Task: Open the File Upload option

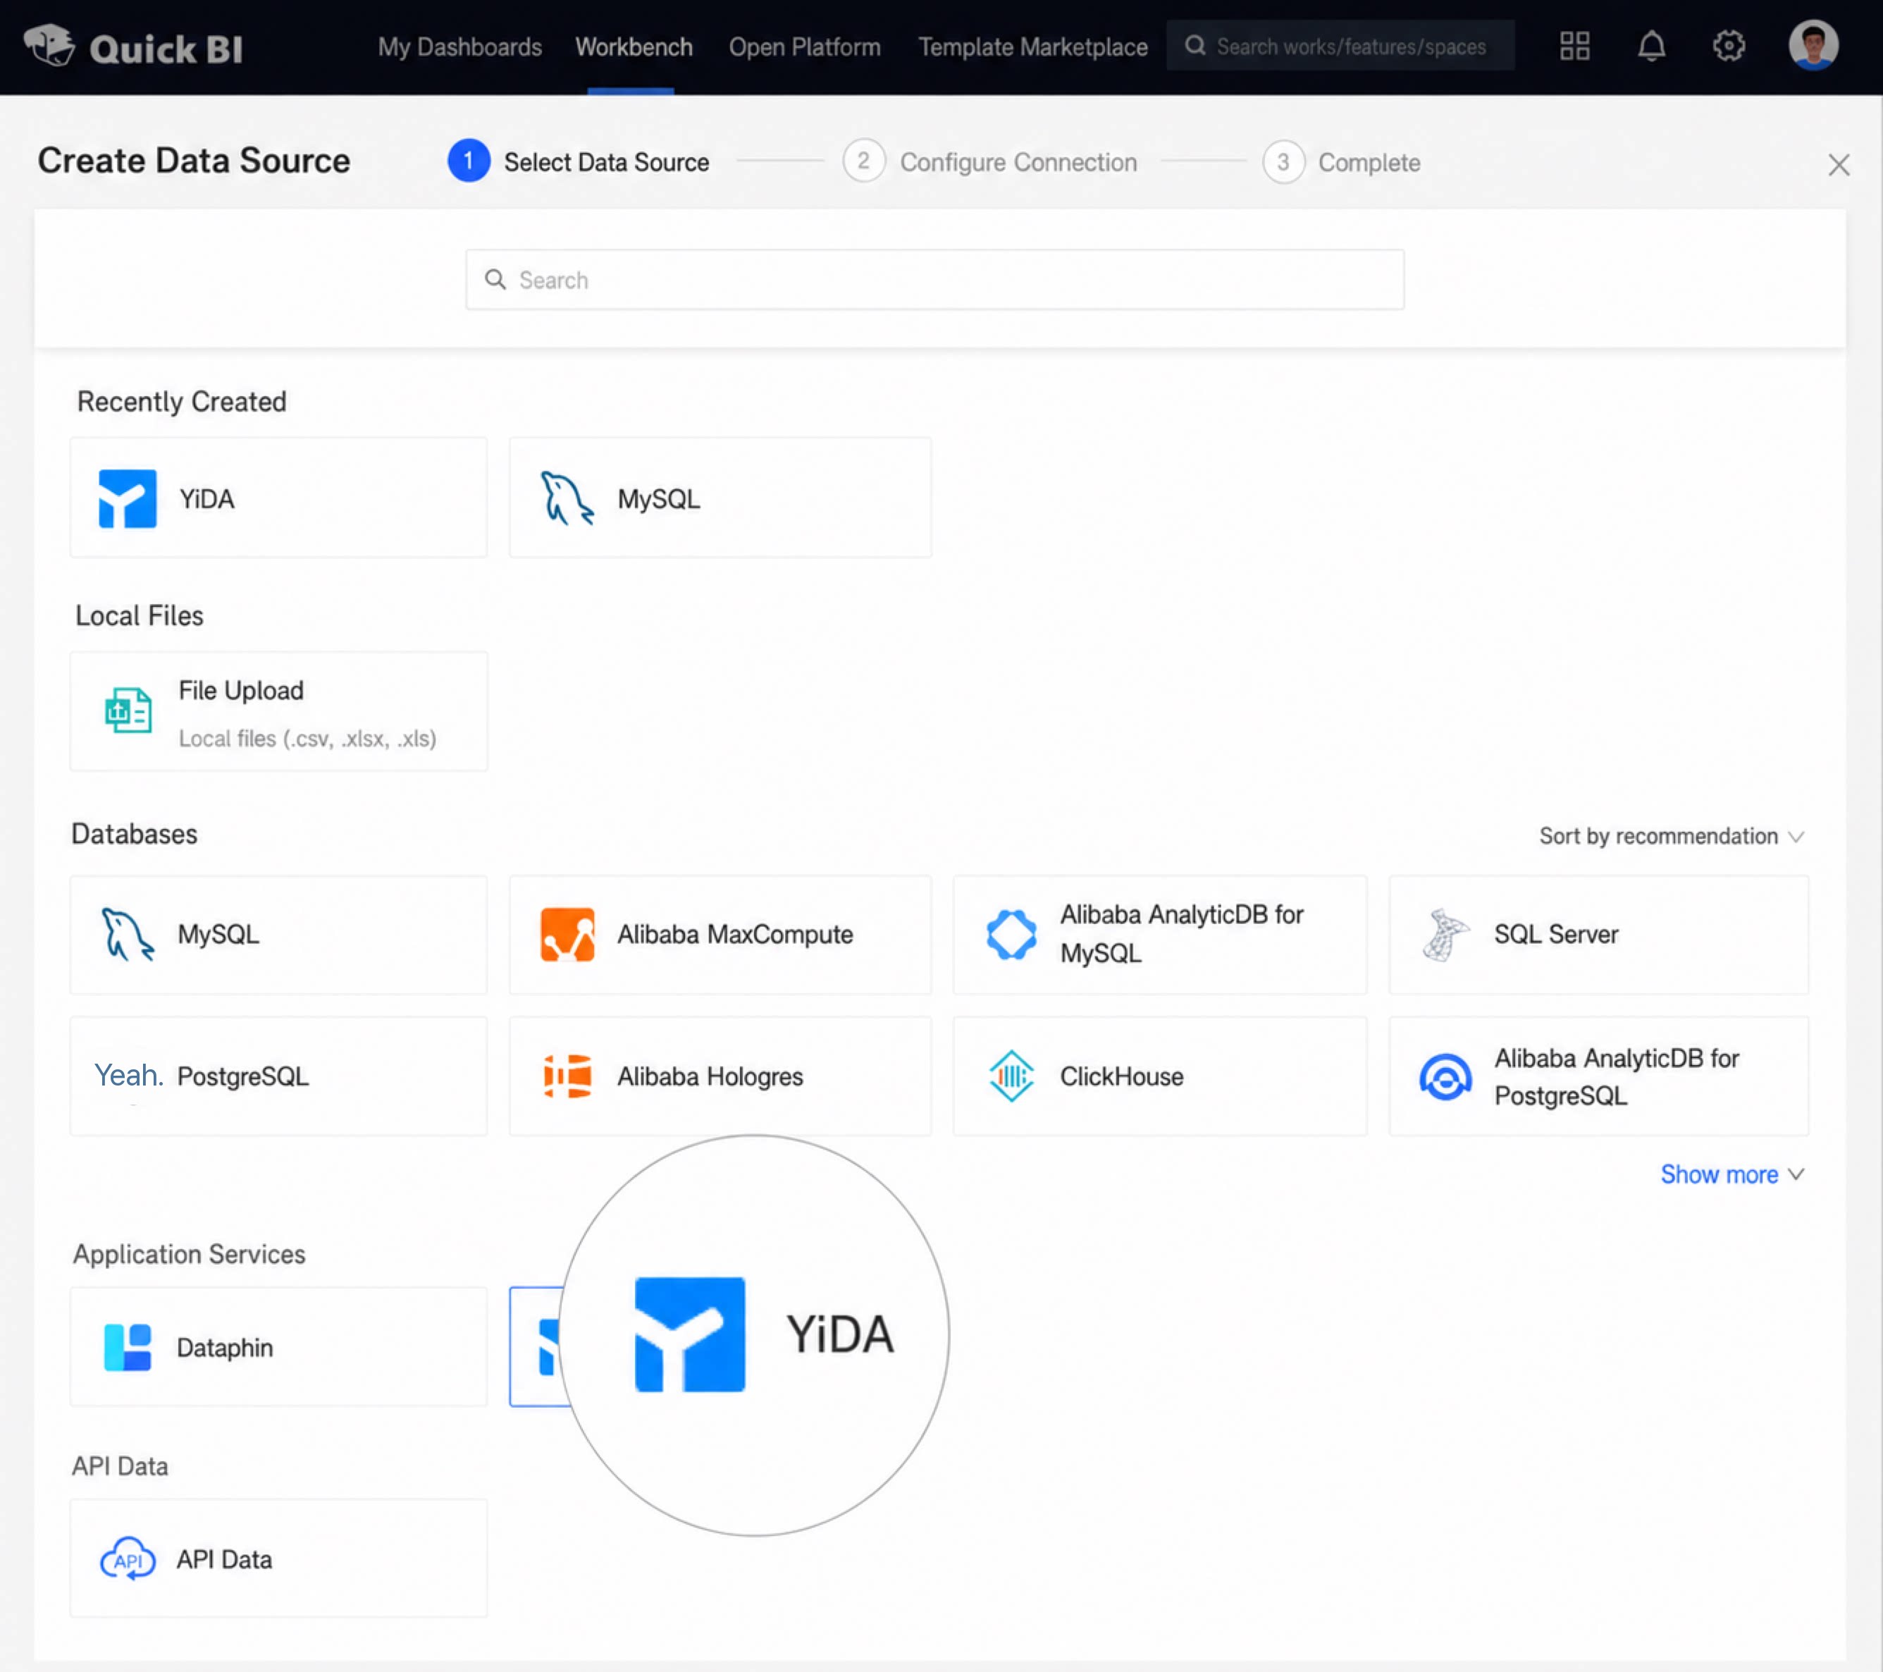Action: 278,711
